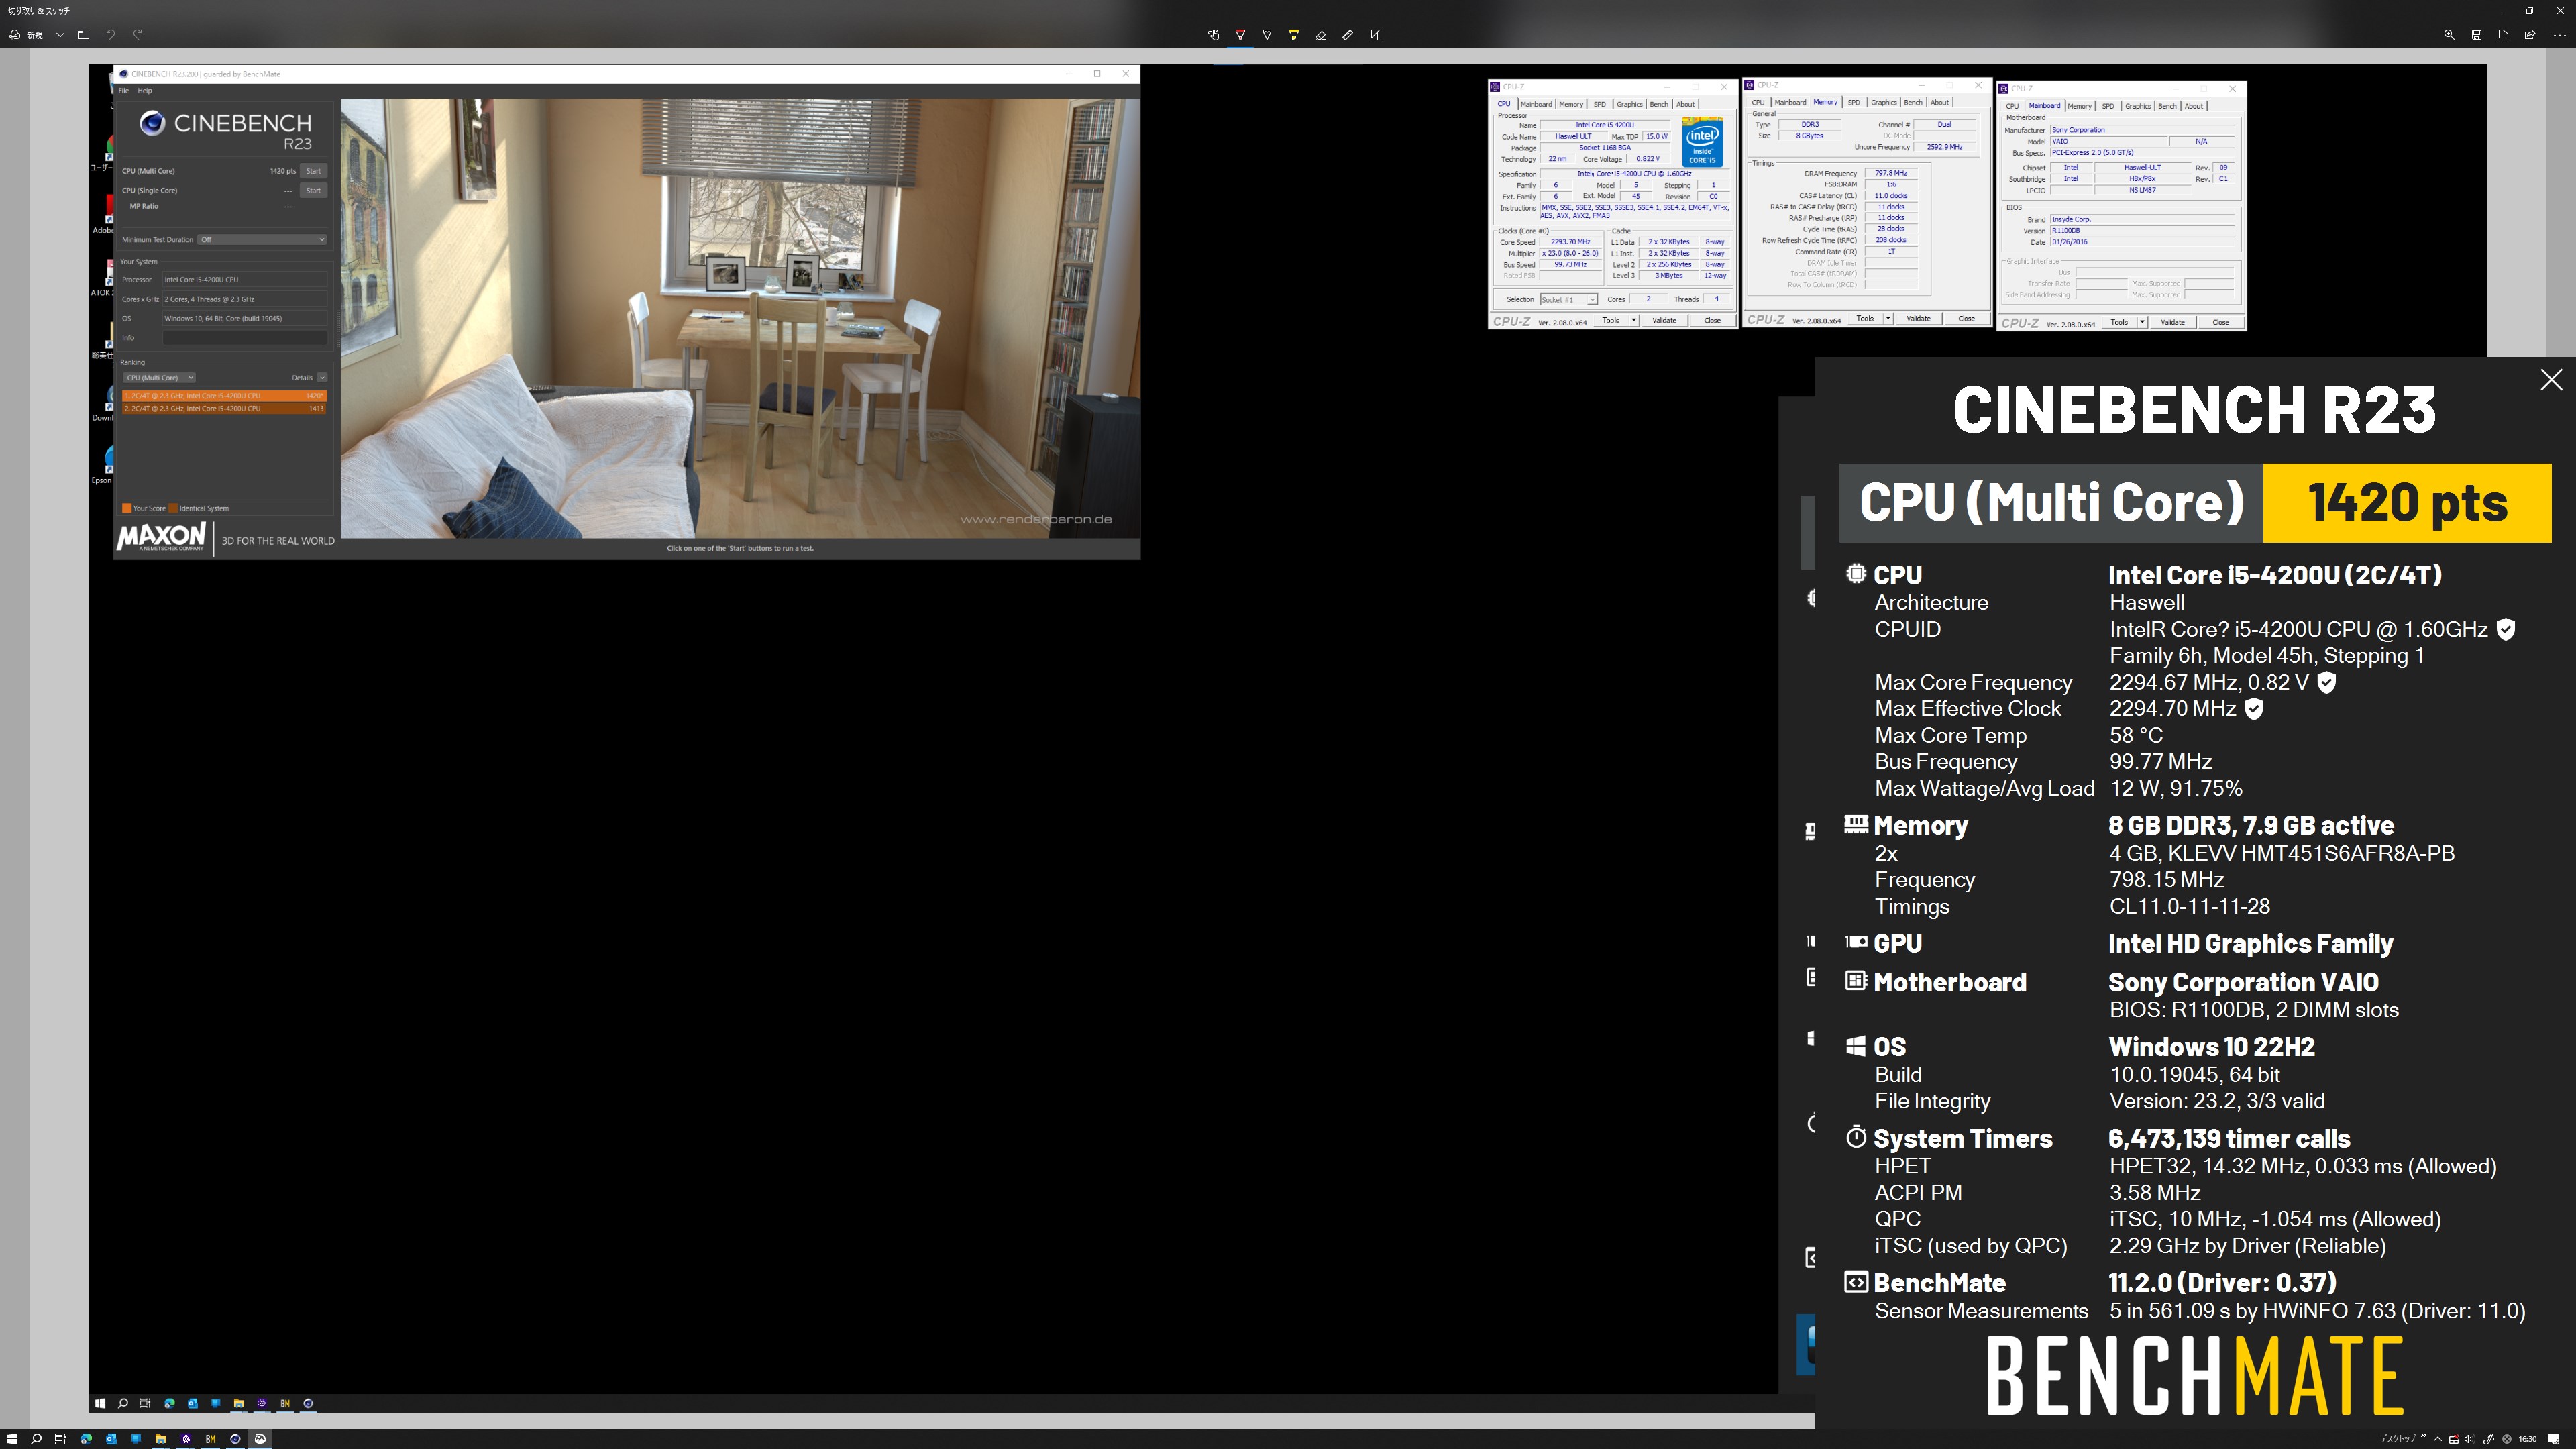The image size is (2576, 1449).
Task: Open the Minimum Test Duration dropdown
Action: click(x=262, y=240)
